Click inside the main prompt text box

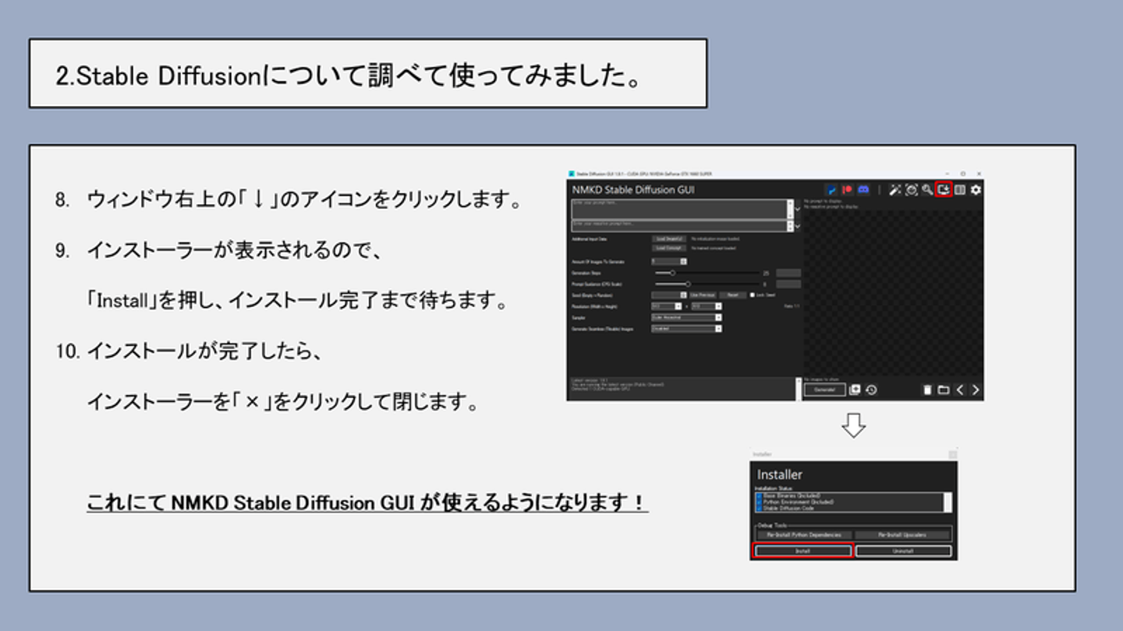click(x=678, y=209)
